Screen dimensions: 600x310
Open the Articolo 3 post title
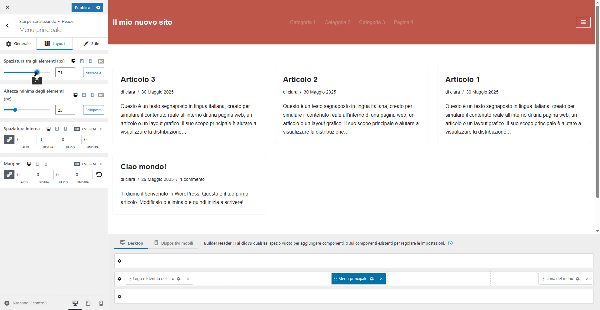138,79
